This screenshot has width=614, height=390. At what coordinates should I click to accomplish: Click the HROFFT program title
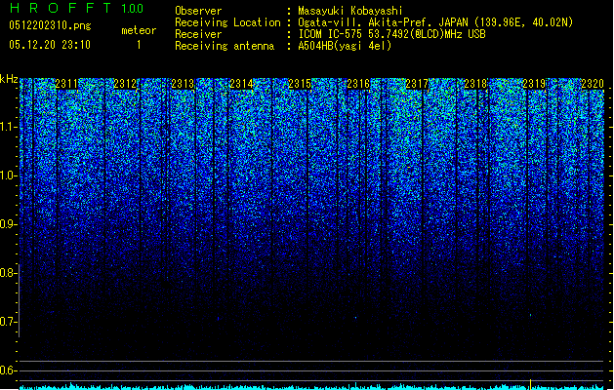pos(61,8)
